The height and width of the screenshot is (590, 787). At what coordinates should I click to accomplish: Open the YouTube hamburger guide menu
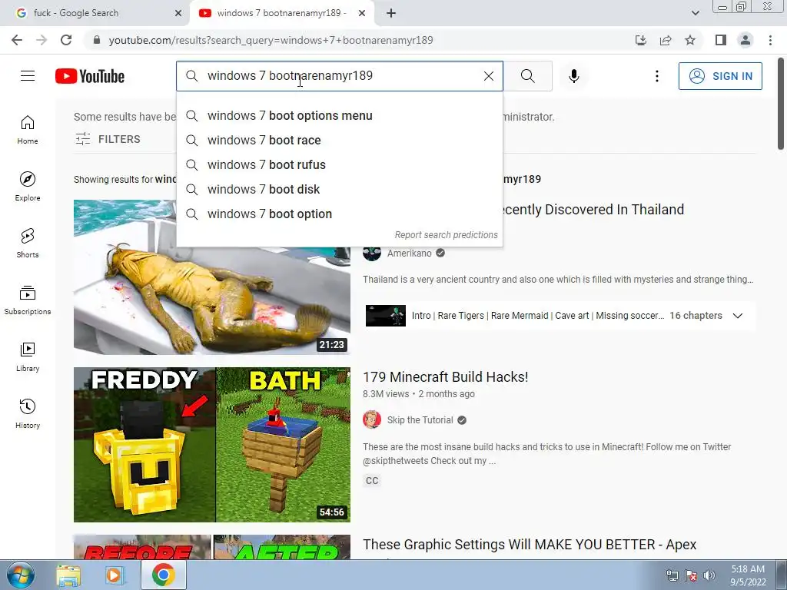tap(28, 76)
